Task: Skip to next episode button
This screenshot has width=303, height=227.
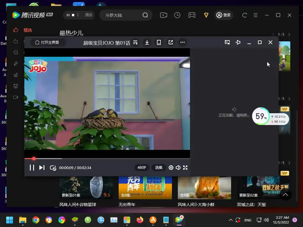Action: coord(42,168)
